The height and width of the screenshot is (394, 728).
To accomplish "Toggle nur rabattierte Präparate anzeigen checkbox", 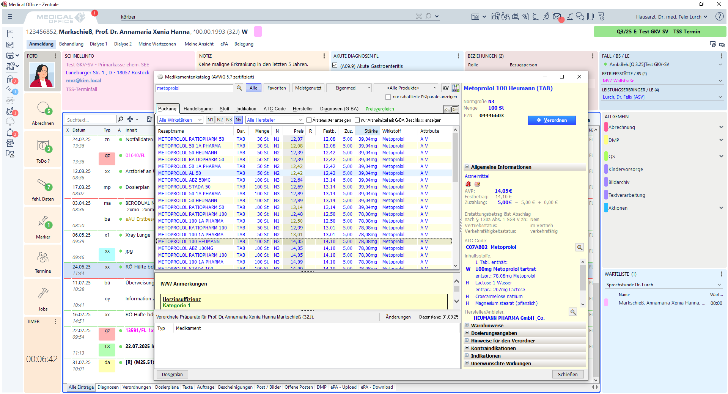I will [x=388, y=97].
